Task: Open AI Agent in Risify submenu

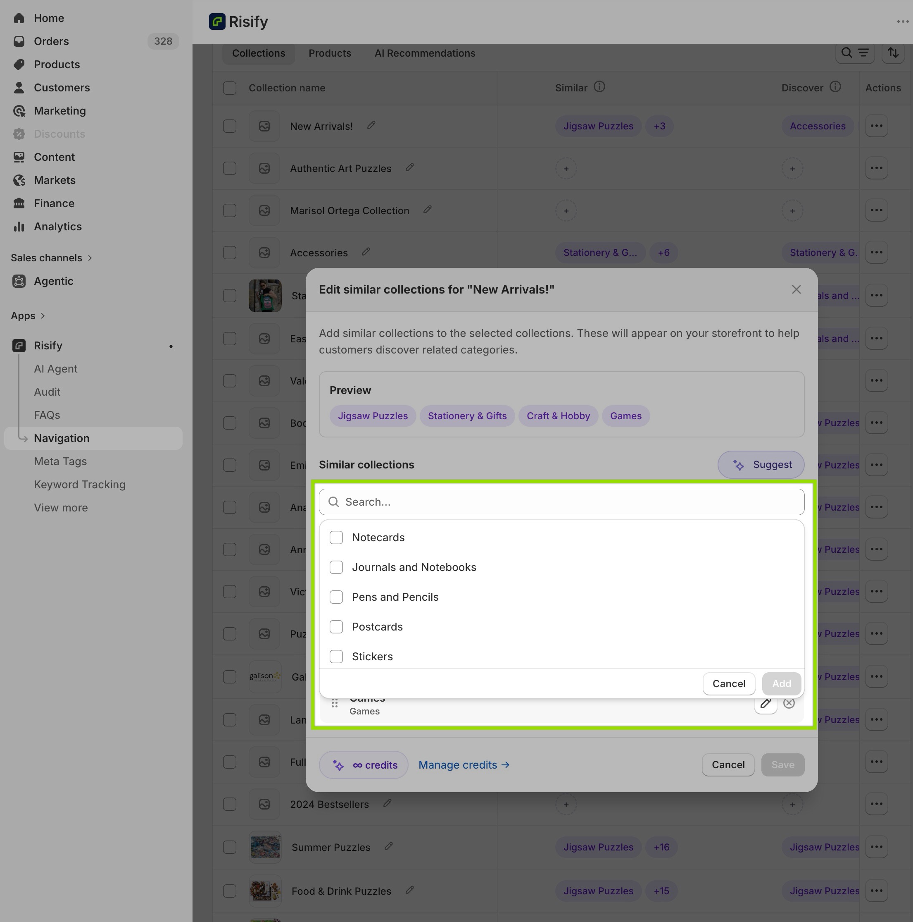Action: (x=56, y=369)
